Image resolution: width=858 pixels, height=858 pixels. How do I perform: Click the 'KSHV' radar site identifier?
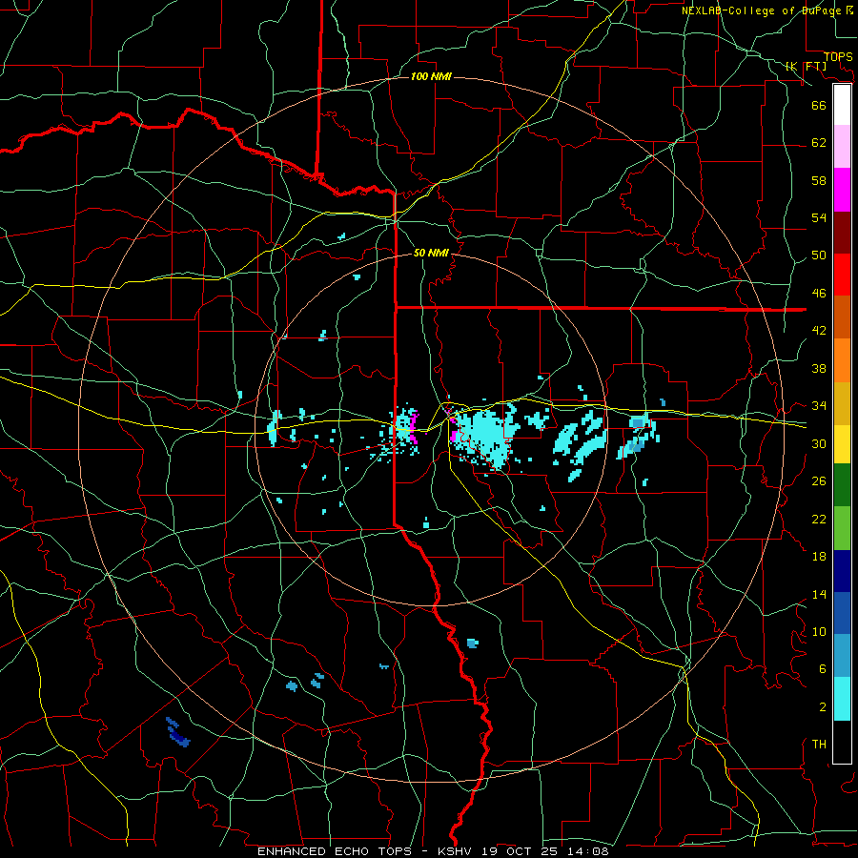click(x=457, y=851)
